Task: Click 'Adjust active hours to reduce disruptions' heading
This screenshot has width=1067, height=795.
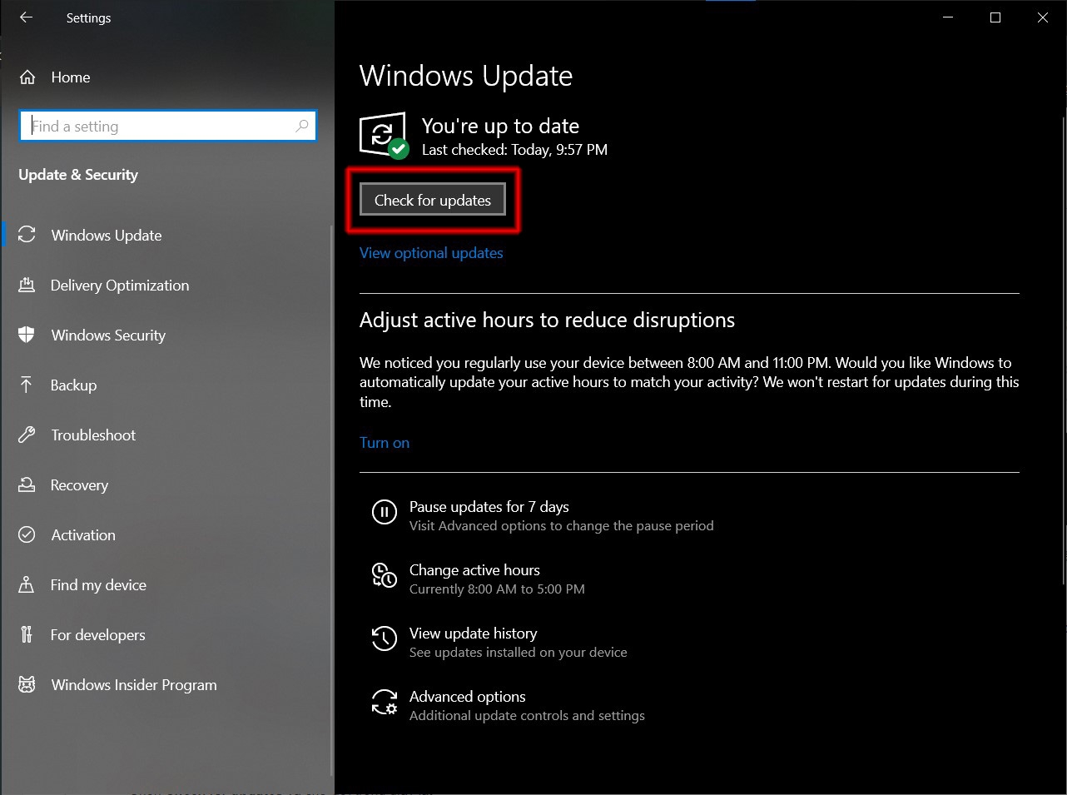Action: (547, 320)
